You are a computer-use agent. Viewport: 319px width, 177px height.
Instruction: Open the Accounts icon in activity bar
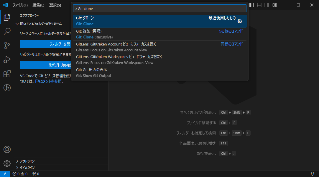tap(7, 149)
